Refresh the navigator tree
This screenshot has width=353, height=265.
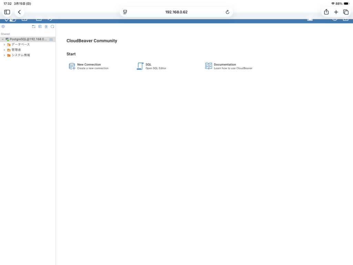(52, 27)
